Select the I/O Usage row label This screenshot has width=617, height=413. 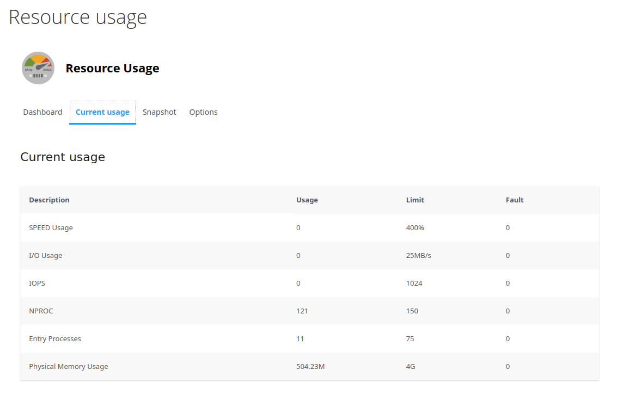point(45,255)
